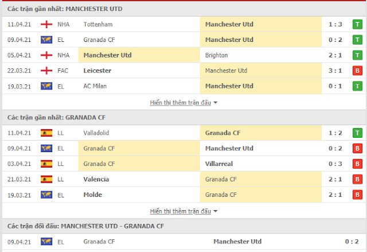Screen dimensions: 367x252
Task: Click dropdown arrow under Granada CF matches
Action: click(216, 211)
